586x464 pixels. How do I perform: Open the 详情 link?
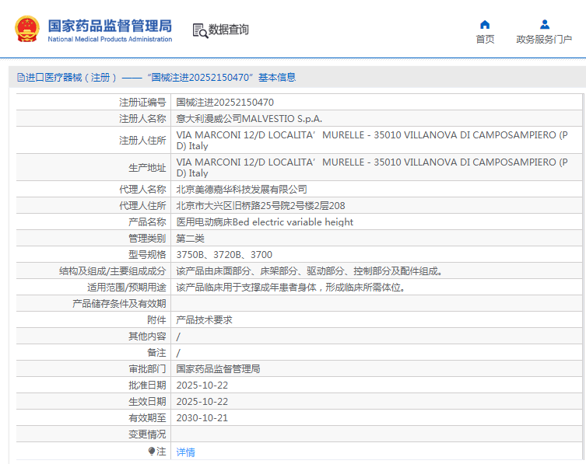coord(185,452)
